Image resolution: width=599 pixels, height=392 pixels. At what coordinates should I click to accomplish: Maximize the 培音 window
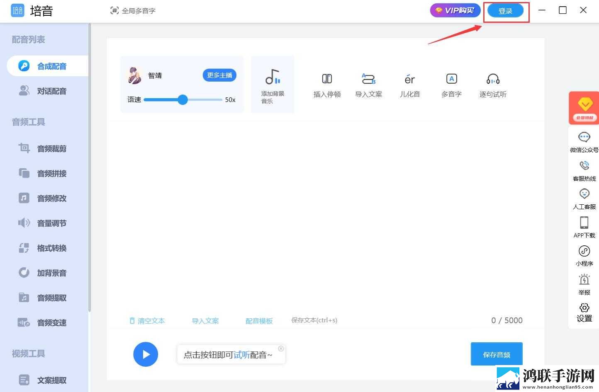point(562,10)
